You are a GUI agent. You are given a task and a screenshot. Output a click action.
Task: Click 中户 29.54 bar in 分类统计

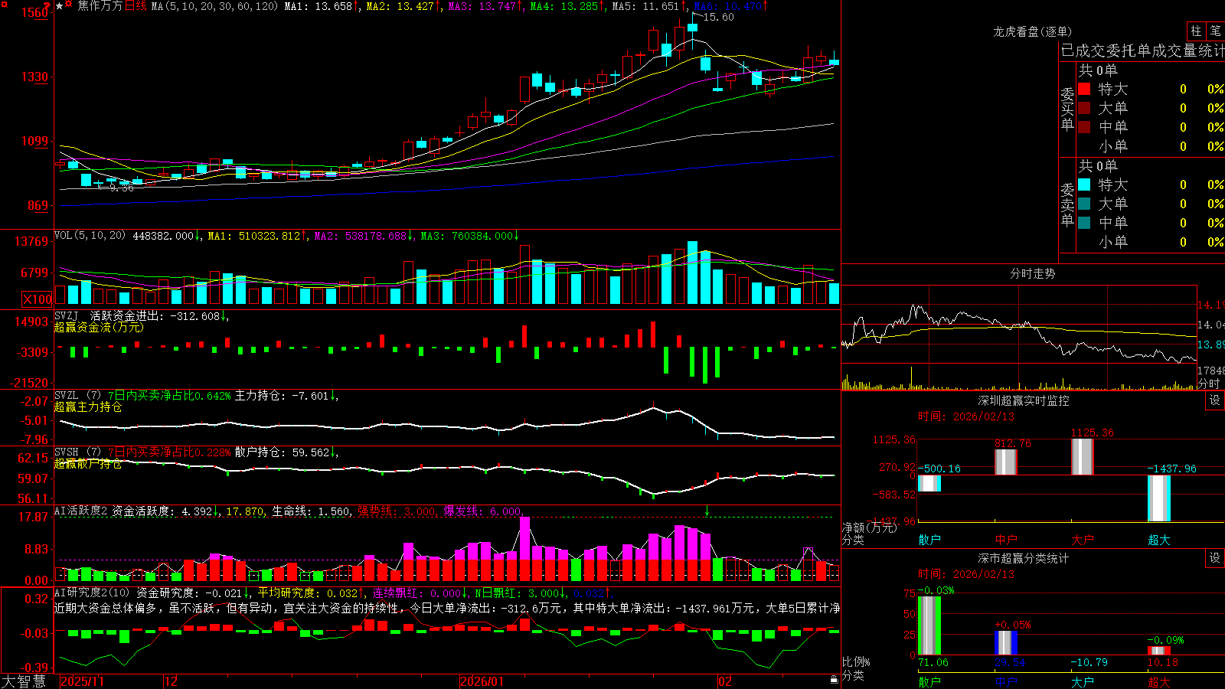point(1006,643)
